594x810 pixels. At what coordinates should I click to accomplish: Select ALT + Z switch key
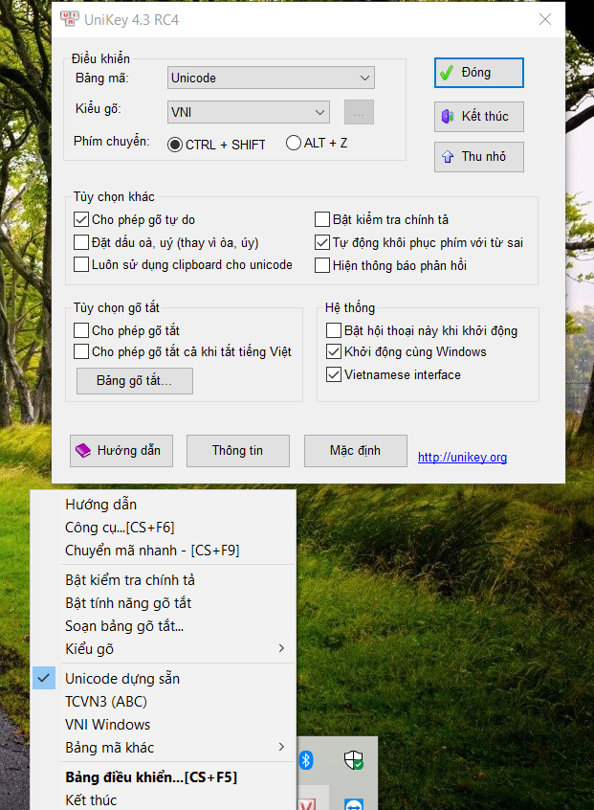294,144
